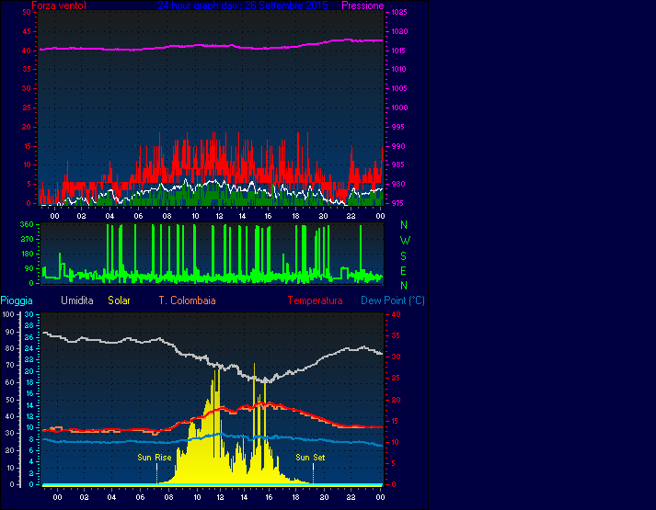Viewport: 656px width, 510px height.
Task: Click 22 on the cyan rain axis
Action: pyautogui.click(x=29, y=359)
